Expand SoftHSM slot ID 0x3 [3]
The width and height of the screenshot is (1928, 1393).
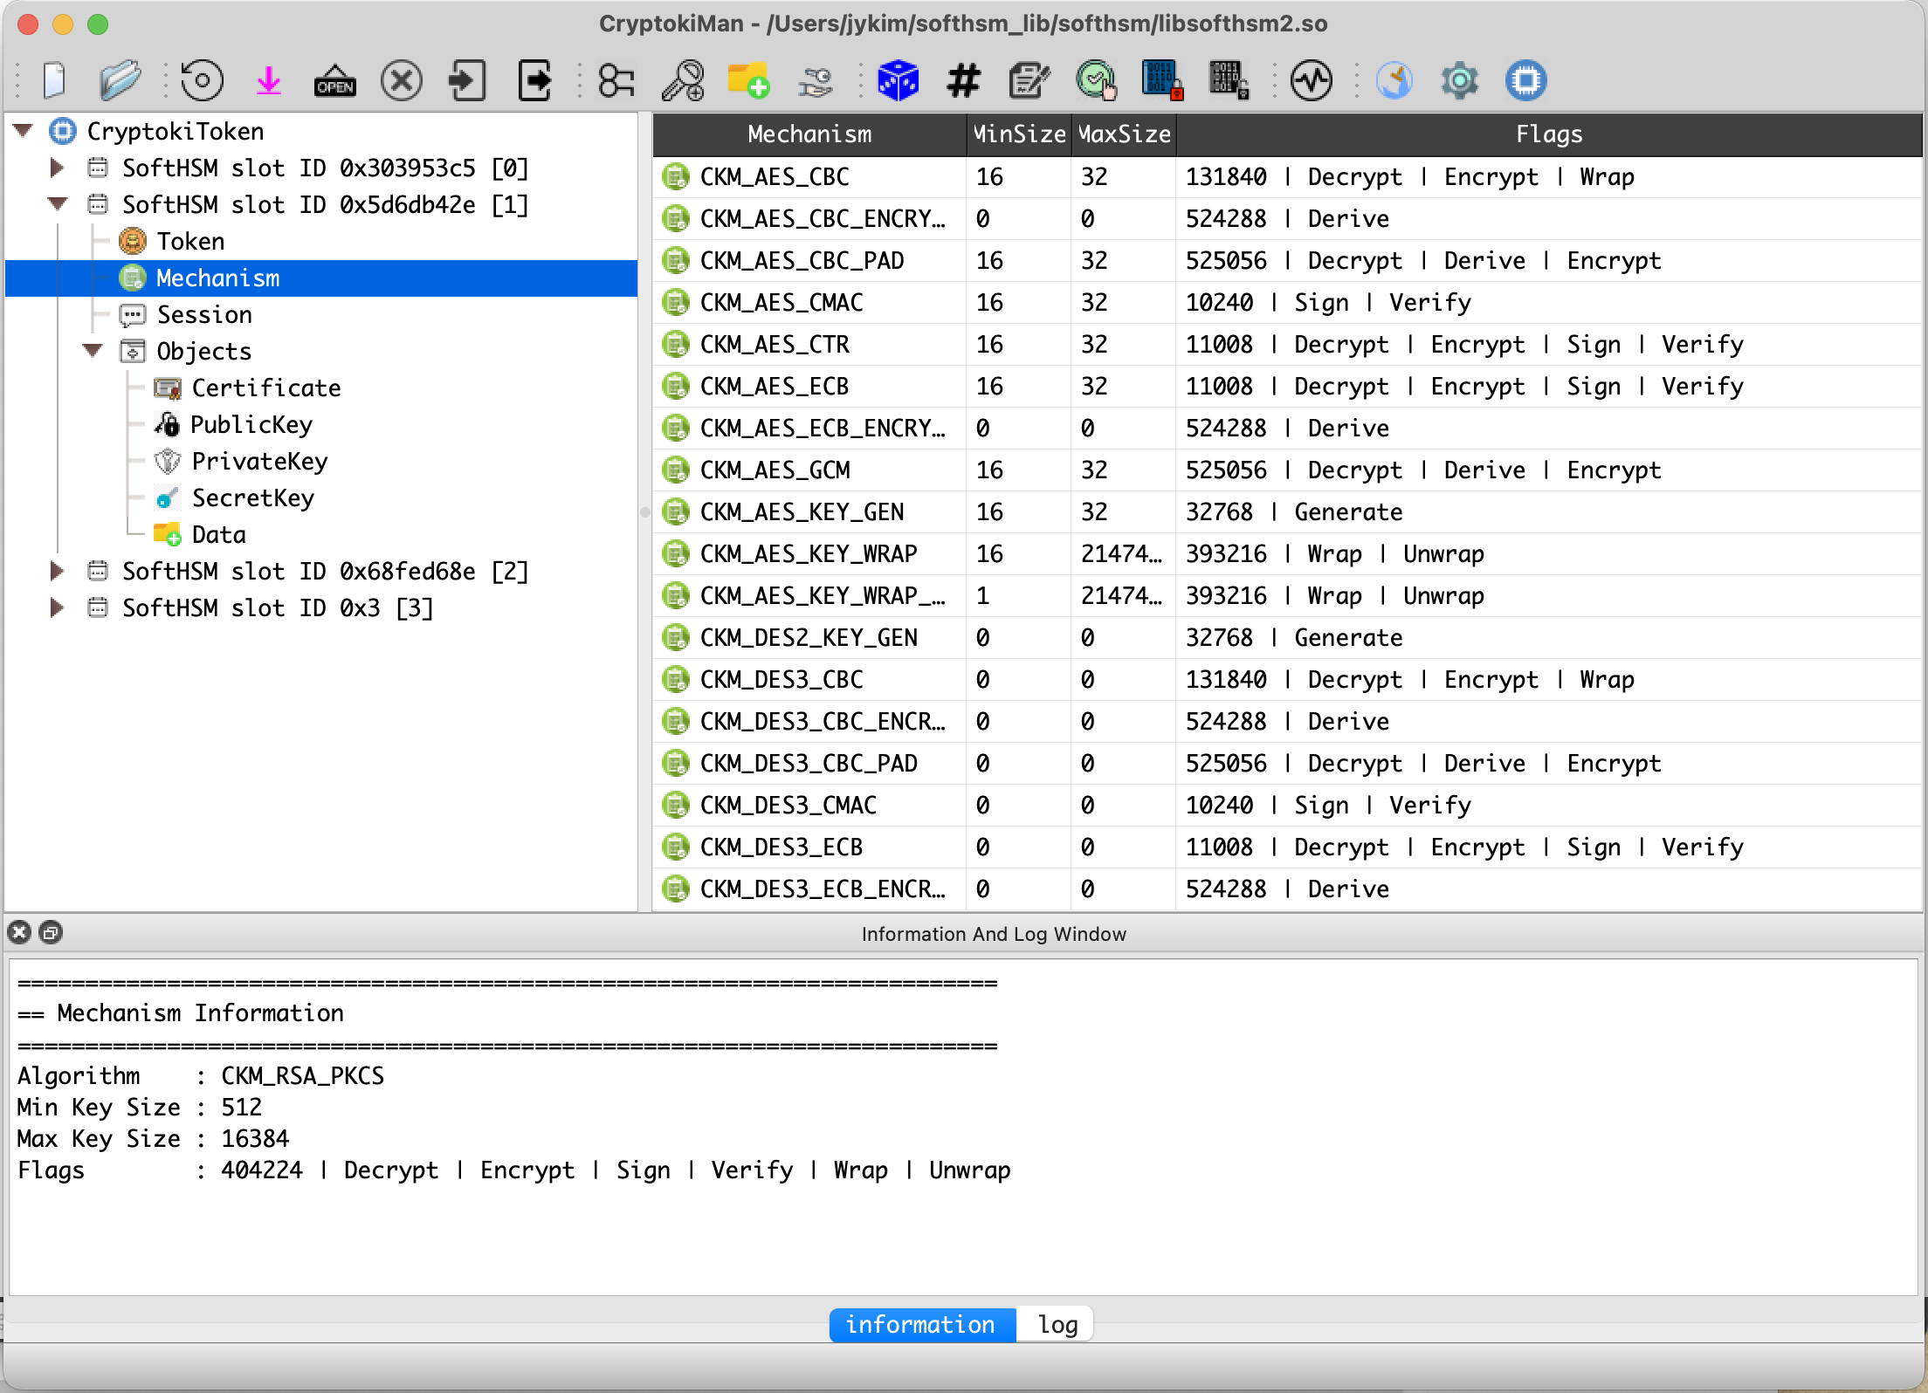[57, 607]
